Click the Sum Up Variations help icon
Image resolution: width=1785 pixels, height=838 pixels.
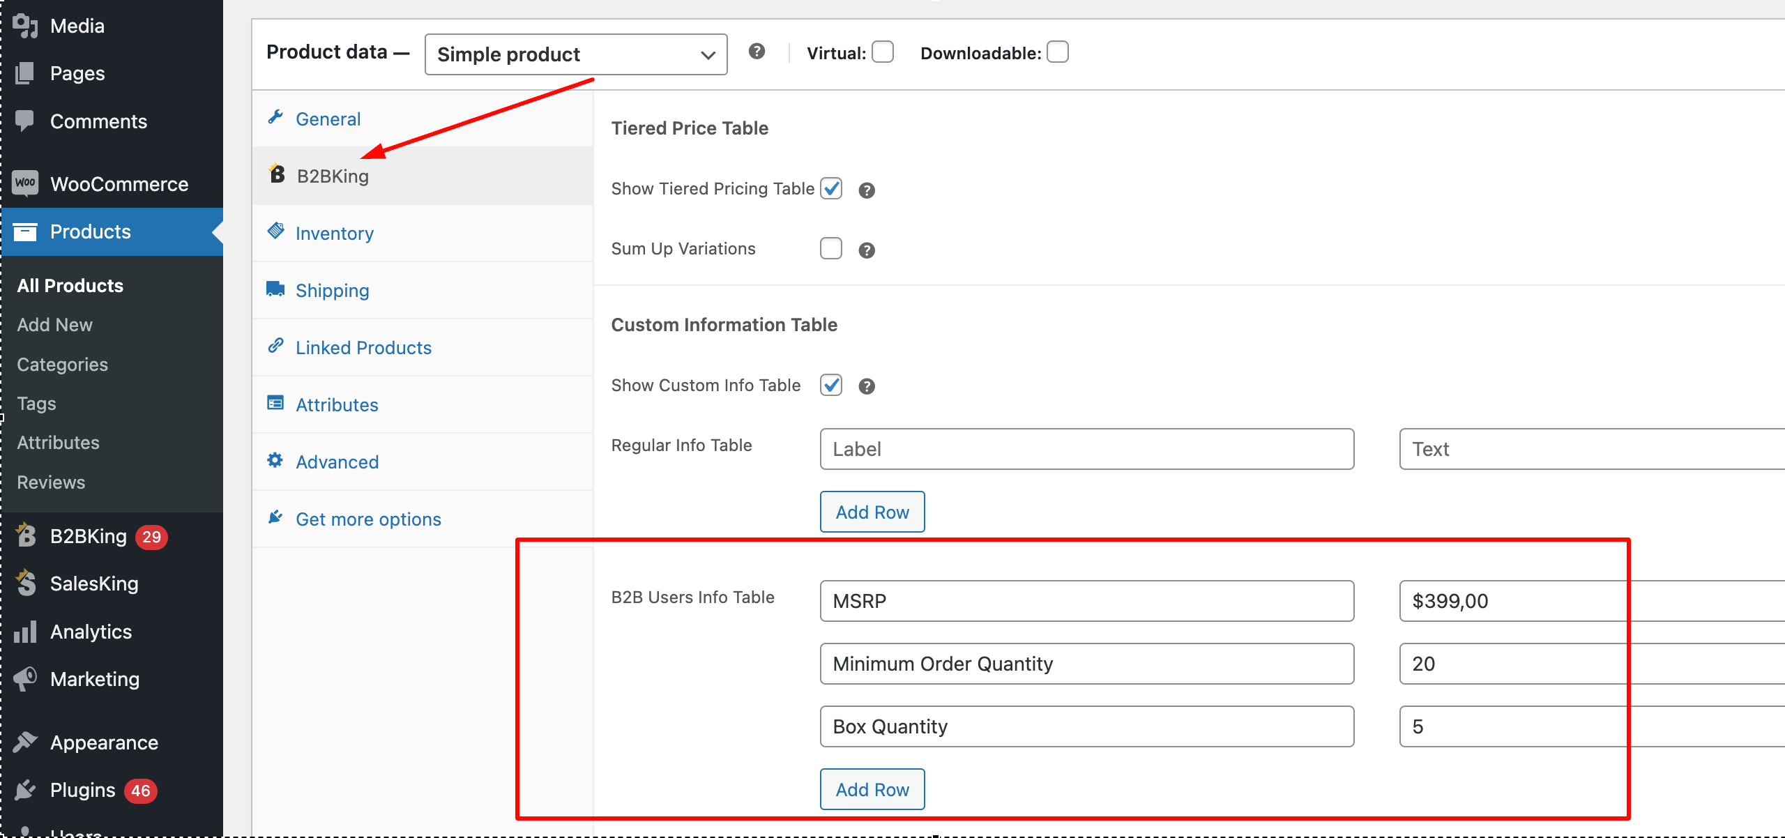point(867,250)
